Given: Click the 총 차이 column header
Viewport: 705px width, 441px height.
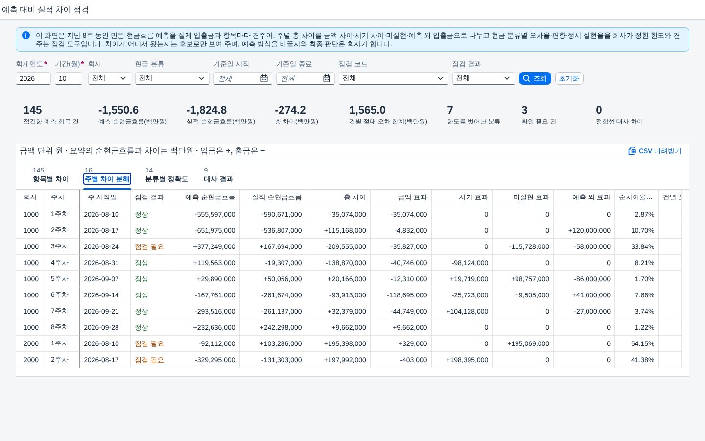Looking at the screenshot, I should click(338, 197).
